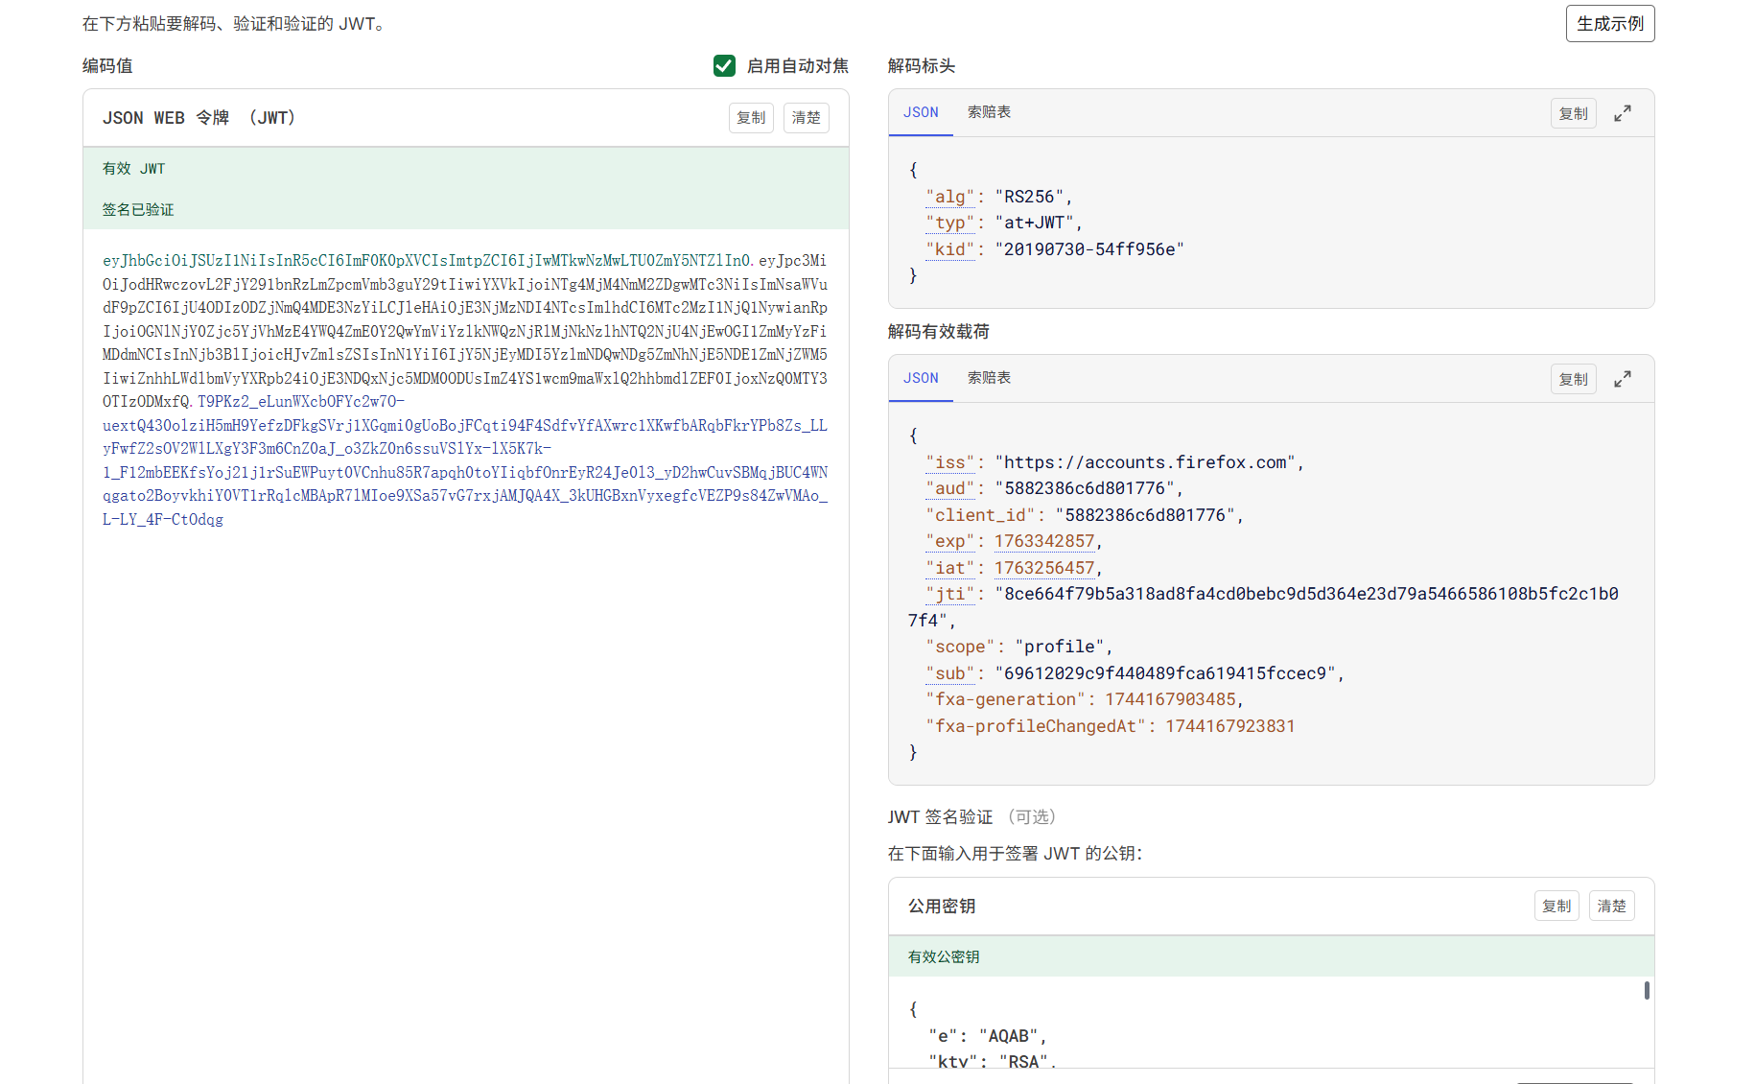The height and width of the screenshot is (1084, 1755).
Task: Click the "alg" claim key in header
Action: pos(949,197)
